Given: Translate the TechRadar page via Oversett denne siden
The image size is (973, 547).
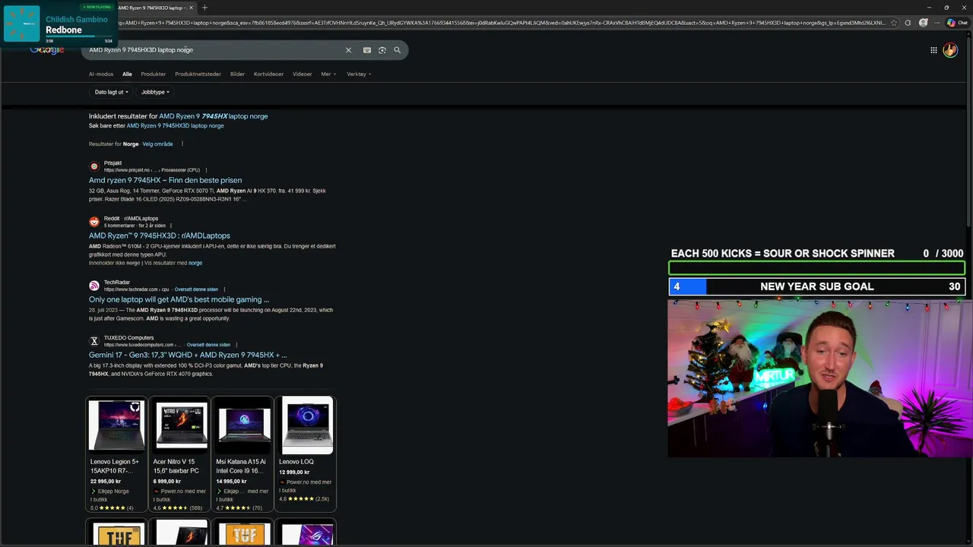Looking at the screenshot, I should (x=196, y=289).
